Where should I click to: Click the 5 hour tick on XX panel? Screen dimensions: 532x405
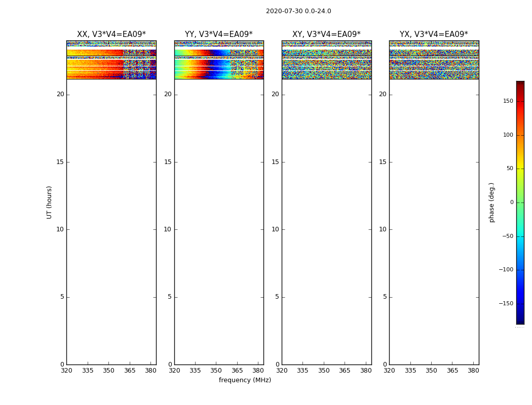[62, 297]
